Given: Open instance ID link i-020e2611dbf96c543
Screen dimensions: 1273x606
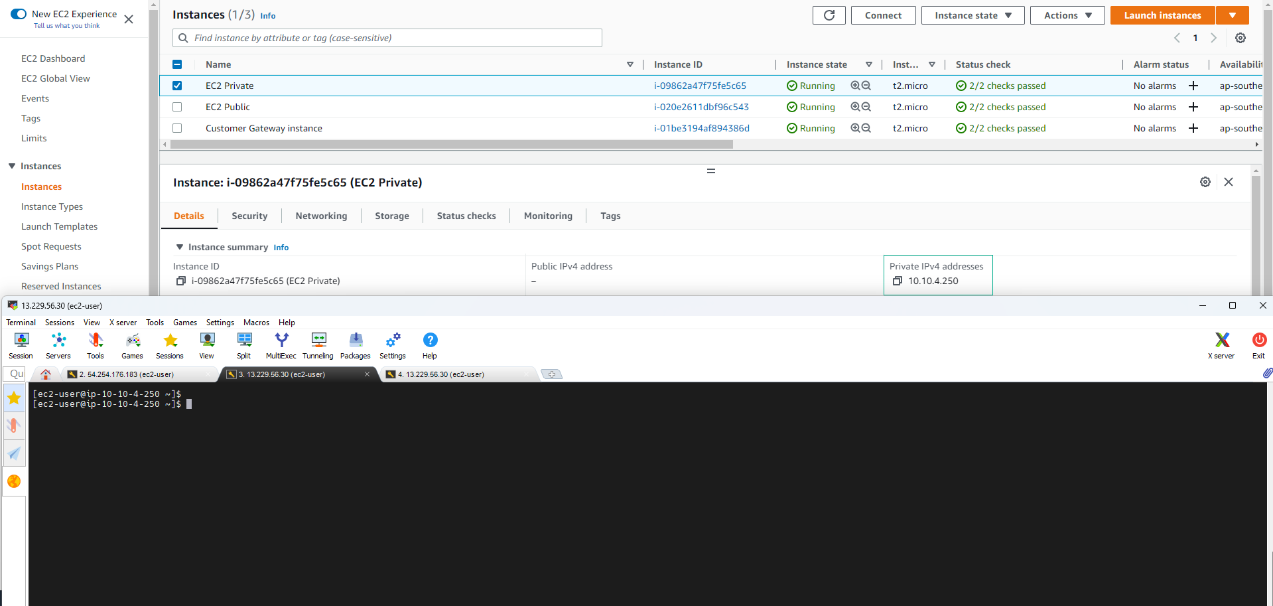Looking at the screenshot, I should (x=701, y=107).
